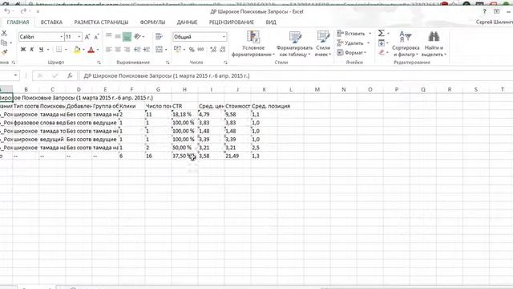Align cell text right
Image resolution: width=513 pixels, height=289 pixels.
point(127,50)
